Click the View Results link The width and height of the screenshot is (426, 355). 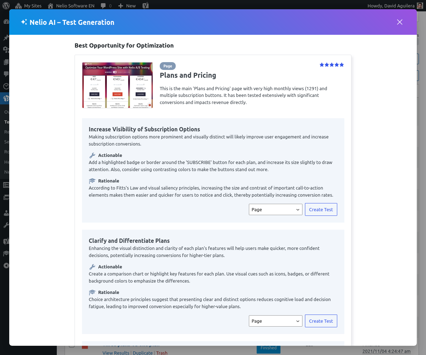(x=116, y=353)
